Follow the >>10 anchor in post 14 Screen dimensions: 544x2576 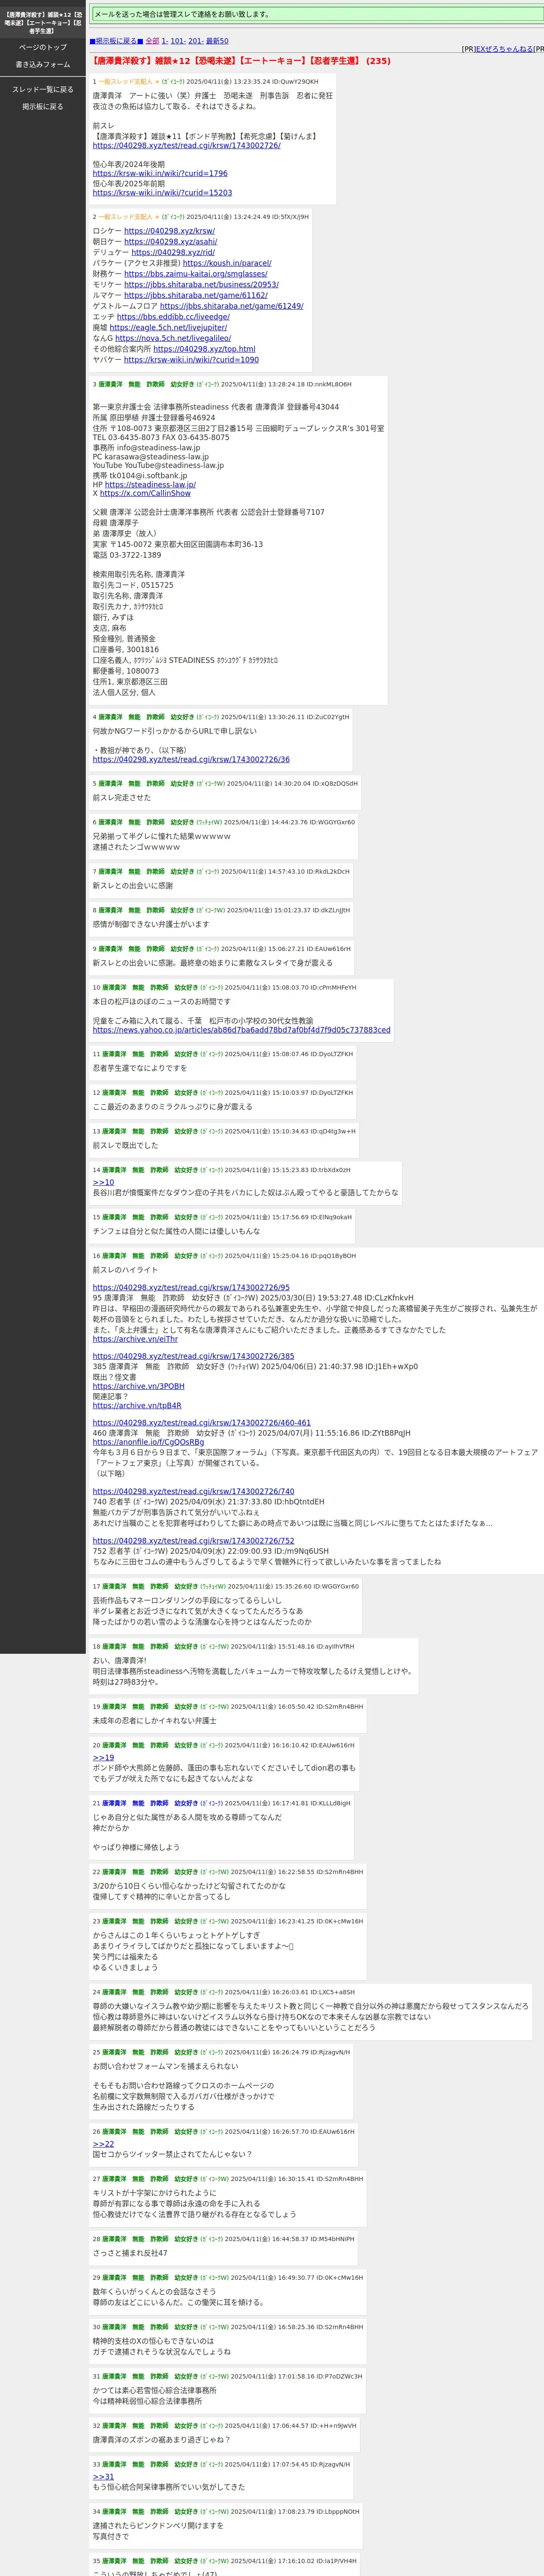103,1182
